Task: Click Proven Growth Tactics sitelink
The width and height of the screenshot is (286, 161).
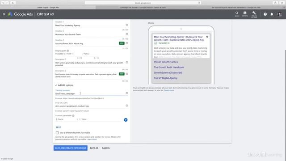Action: point(166,62)
